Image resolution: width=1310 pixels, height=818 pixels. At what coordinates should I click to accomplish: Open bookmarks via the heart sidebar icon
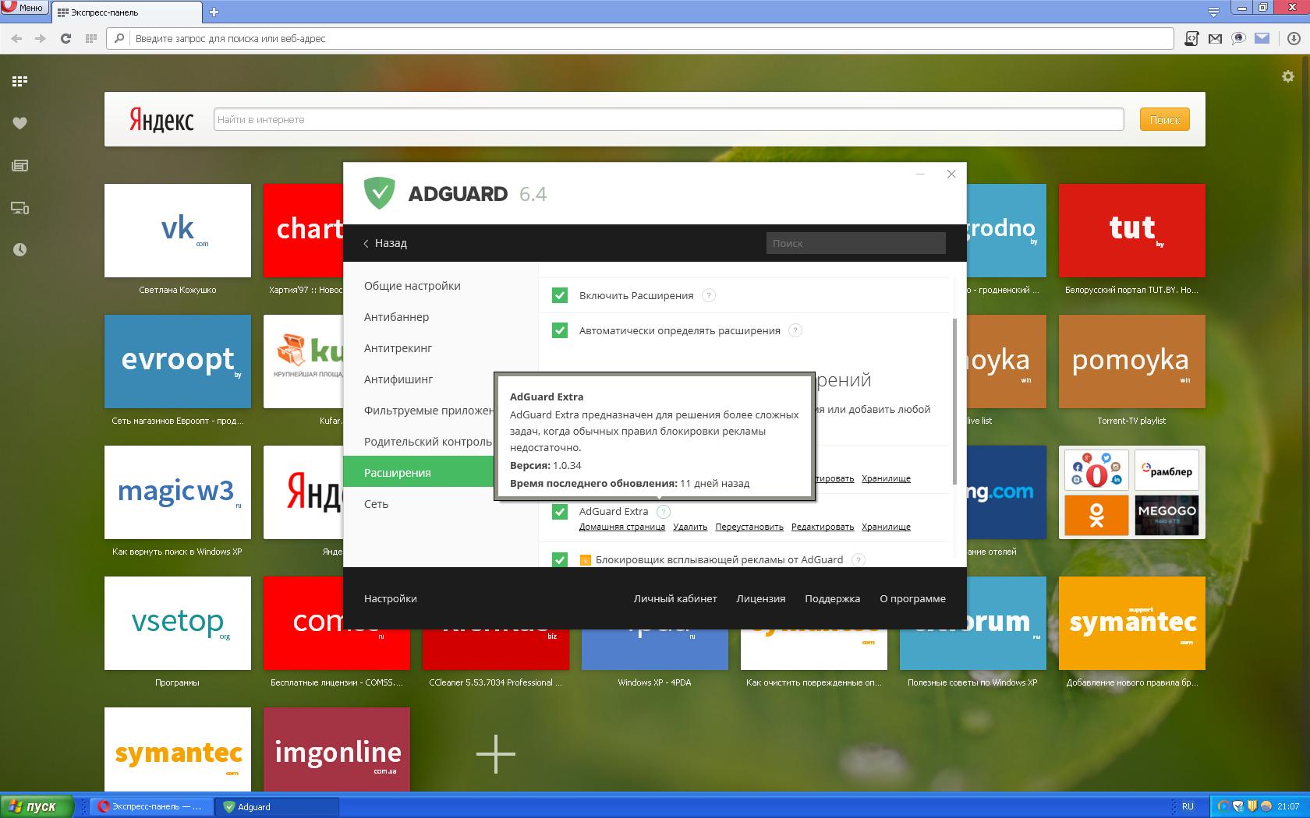pos(19,122)
